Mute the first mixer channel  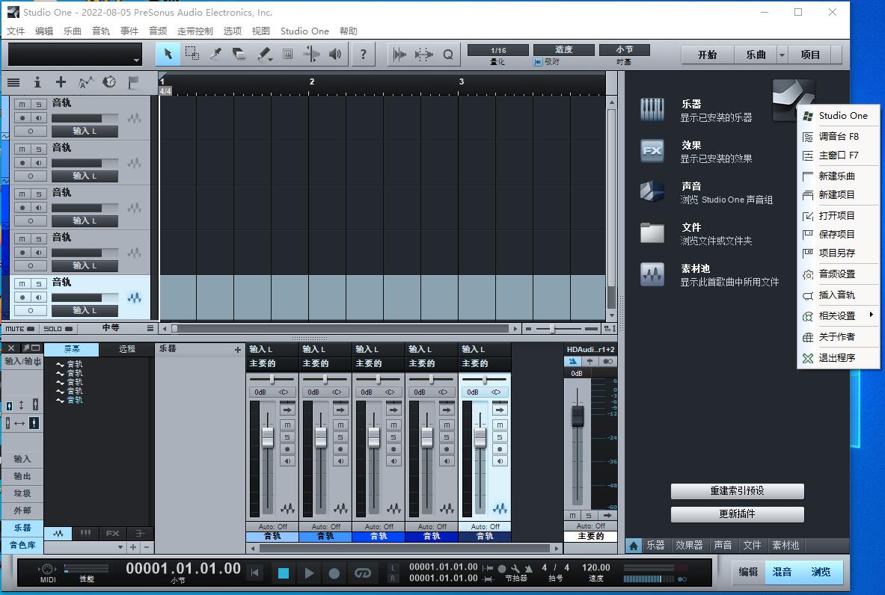coord(287,425)
